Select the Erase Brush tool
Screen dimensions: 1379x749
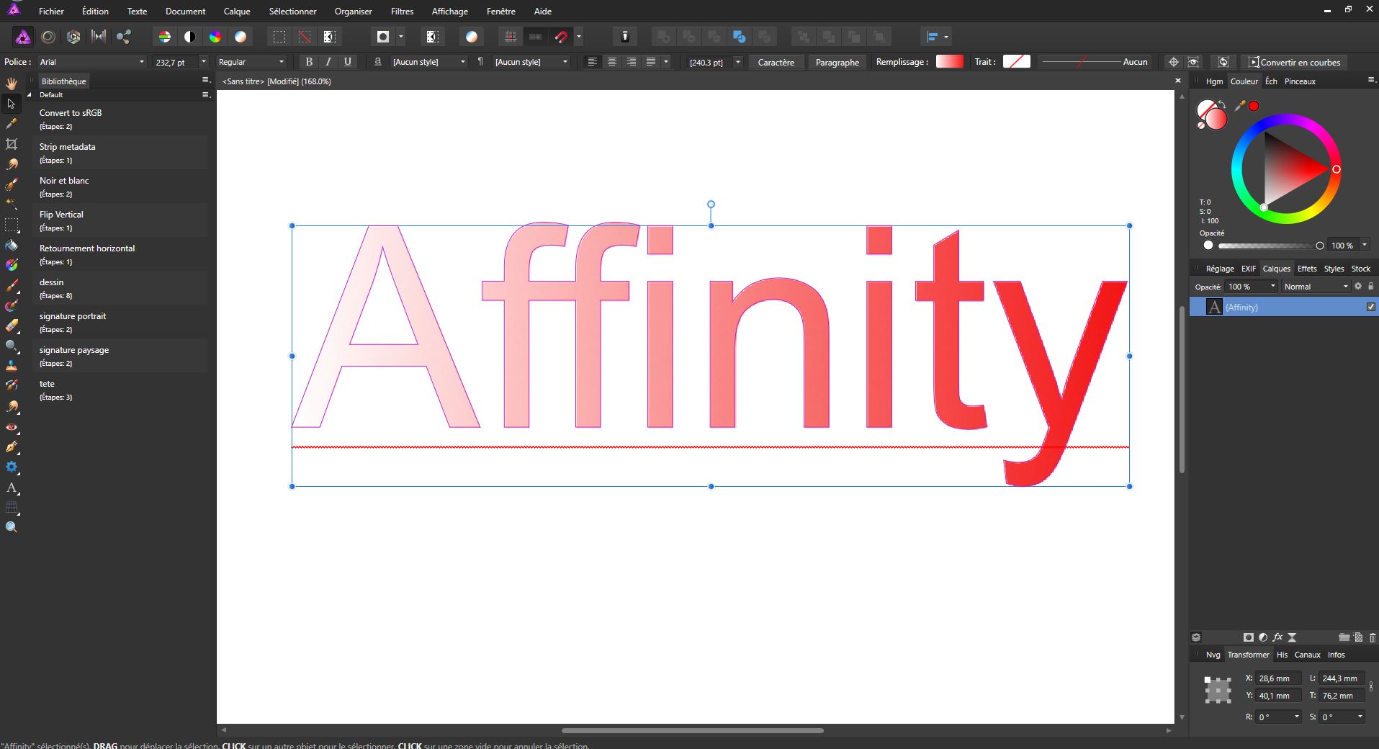click(x=12, y=326)
